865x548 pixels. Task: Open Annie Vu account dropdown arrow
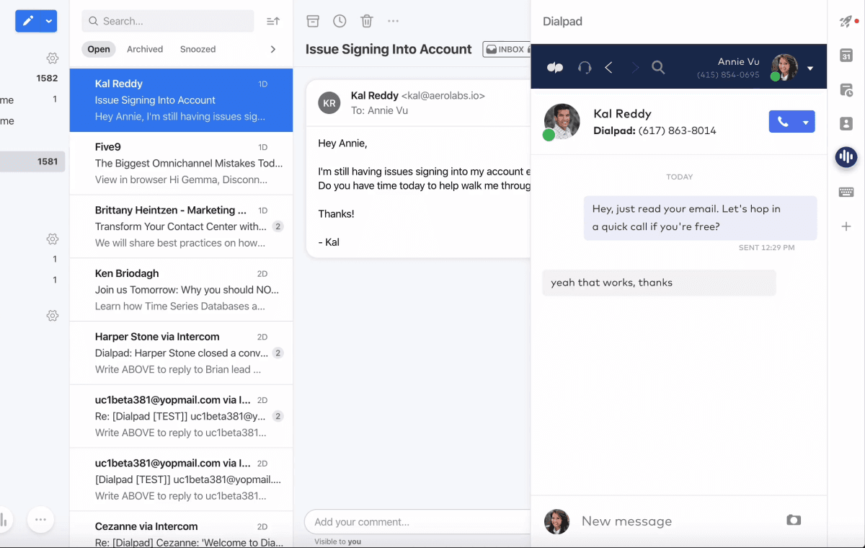pos(810,68)
